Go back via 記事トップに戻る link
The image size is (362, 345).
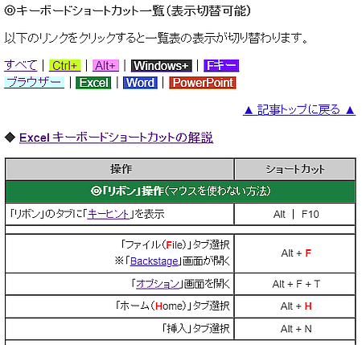pyautogui.click(x=299, y=110)
